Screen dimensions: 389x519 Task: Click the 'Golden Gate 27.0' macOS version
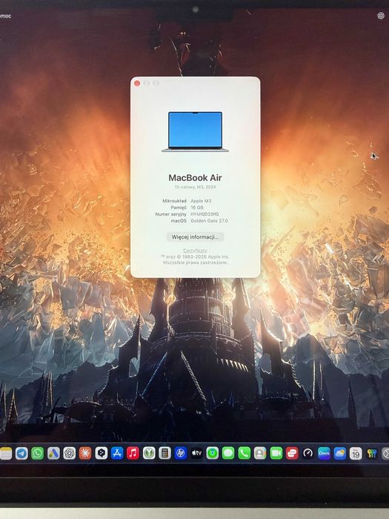pyautogui.click(x=209, y=221)
